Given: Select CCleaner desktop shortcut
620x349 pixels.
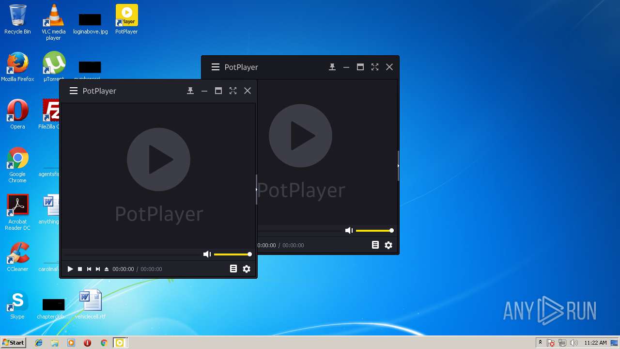Looking at the screenshot, I should 17,257.
